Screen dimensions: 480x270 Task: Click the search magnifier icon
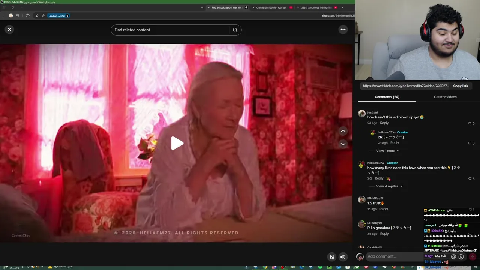click(235, 30)
